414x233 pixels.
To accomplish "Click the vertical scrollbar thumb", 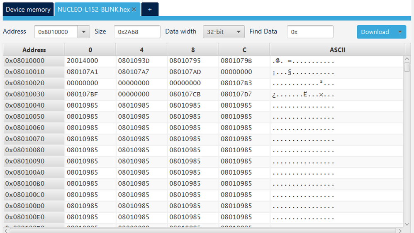I will 407,67.
